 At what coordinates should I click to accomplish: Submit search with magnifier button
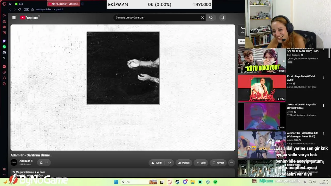pyautogui.click(x=211, y=18)
